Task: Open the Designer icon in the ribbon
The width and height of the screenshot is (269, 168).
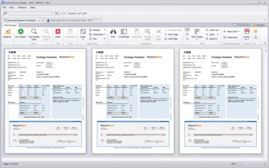Action: (x=7, y=32)
